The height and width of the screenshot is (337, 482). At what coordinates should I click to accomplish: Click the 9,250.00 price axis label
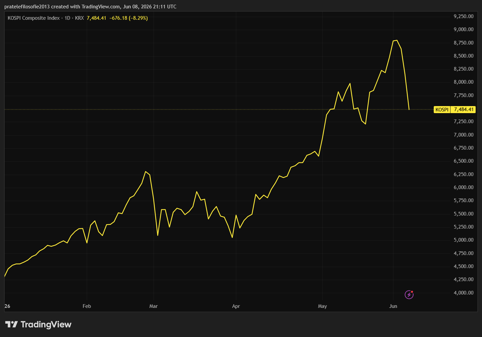[464, 16]
